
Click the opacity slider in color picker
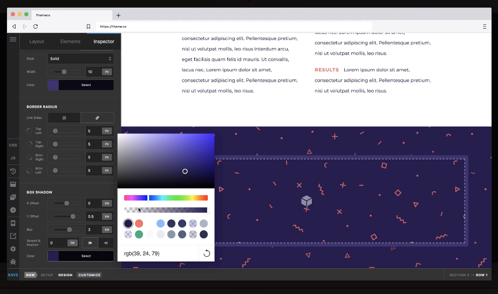click(166, 210)
